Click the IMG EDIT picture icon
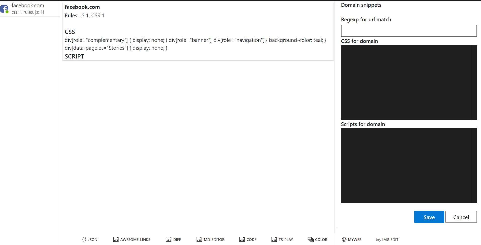Image resolution: width=481 pixels, height=245 pixels. pyautogui.click(x=378, y=239)
